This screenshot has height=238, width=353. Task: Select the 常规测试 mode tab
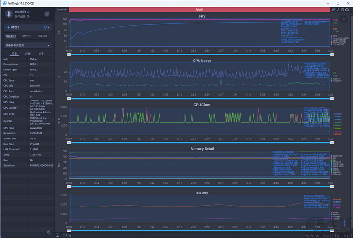coord(10,36)
